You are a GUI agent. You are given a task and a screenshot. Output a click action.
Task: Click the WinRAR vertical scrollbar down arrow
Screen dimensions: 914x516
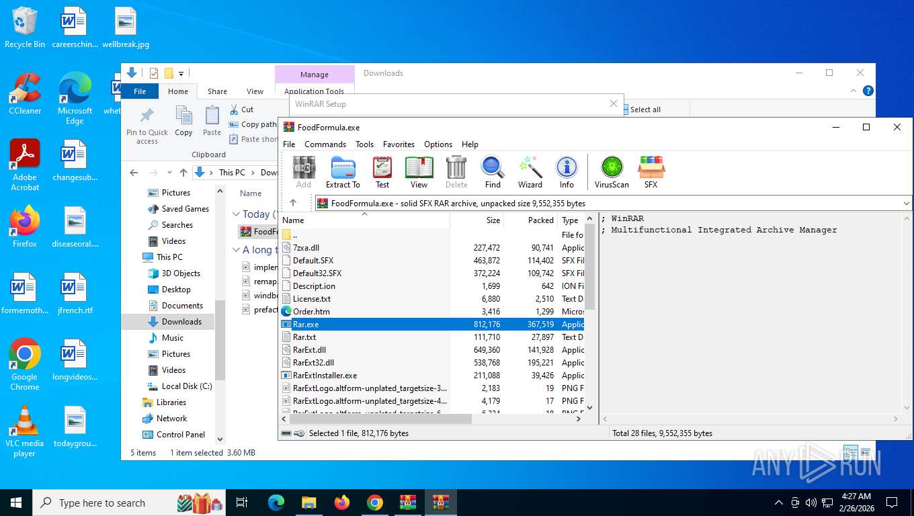590,407
